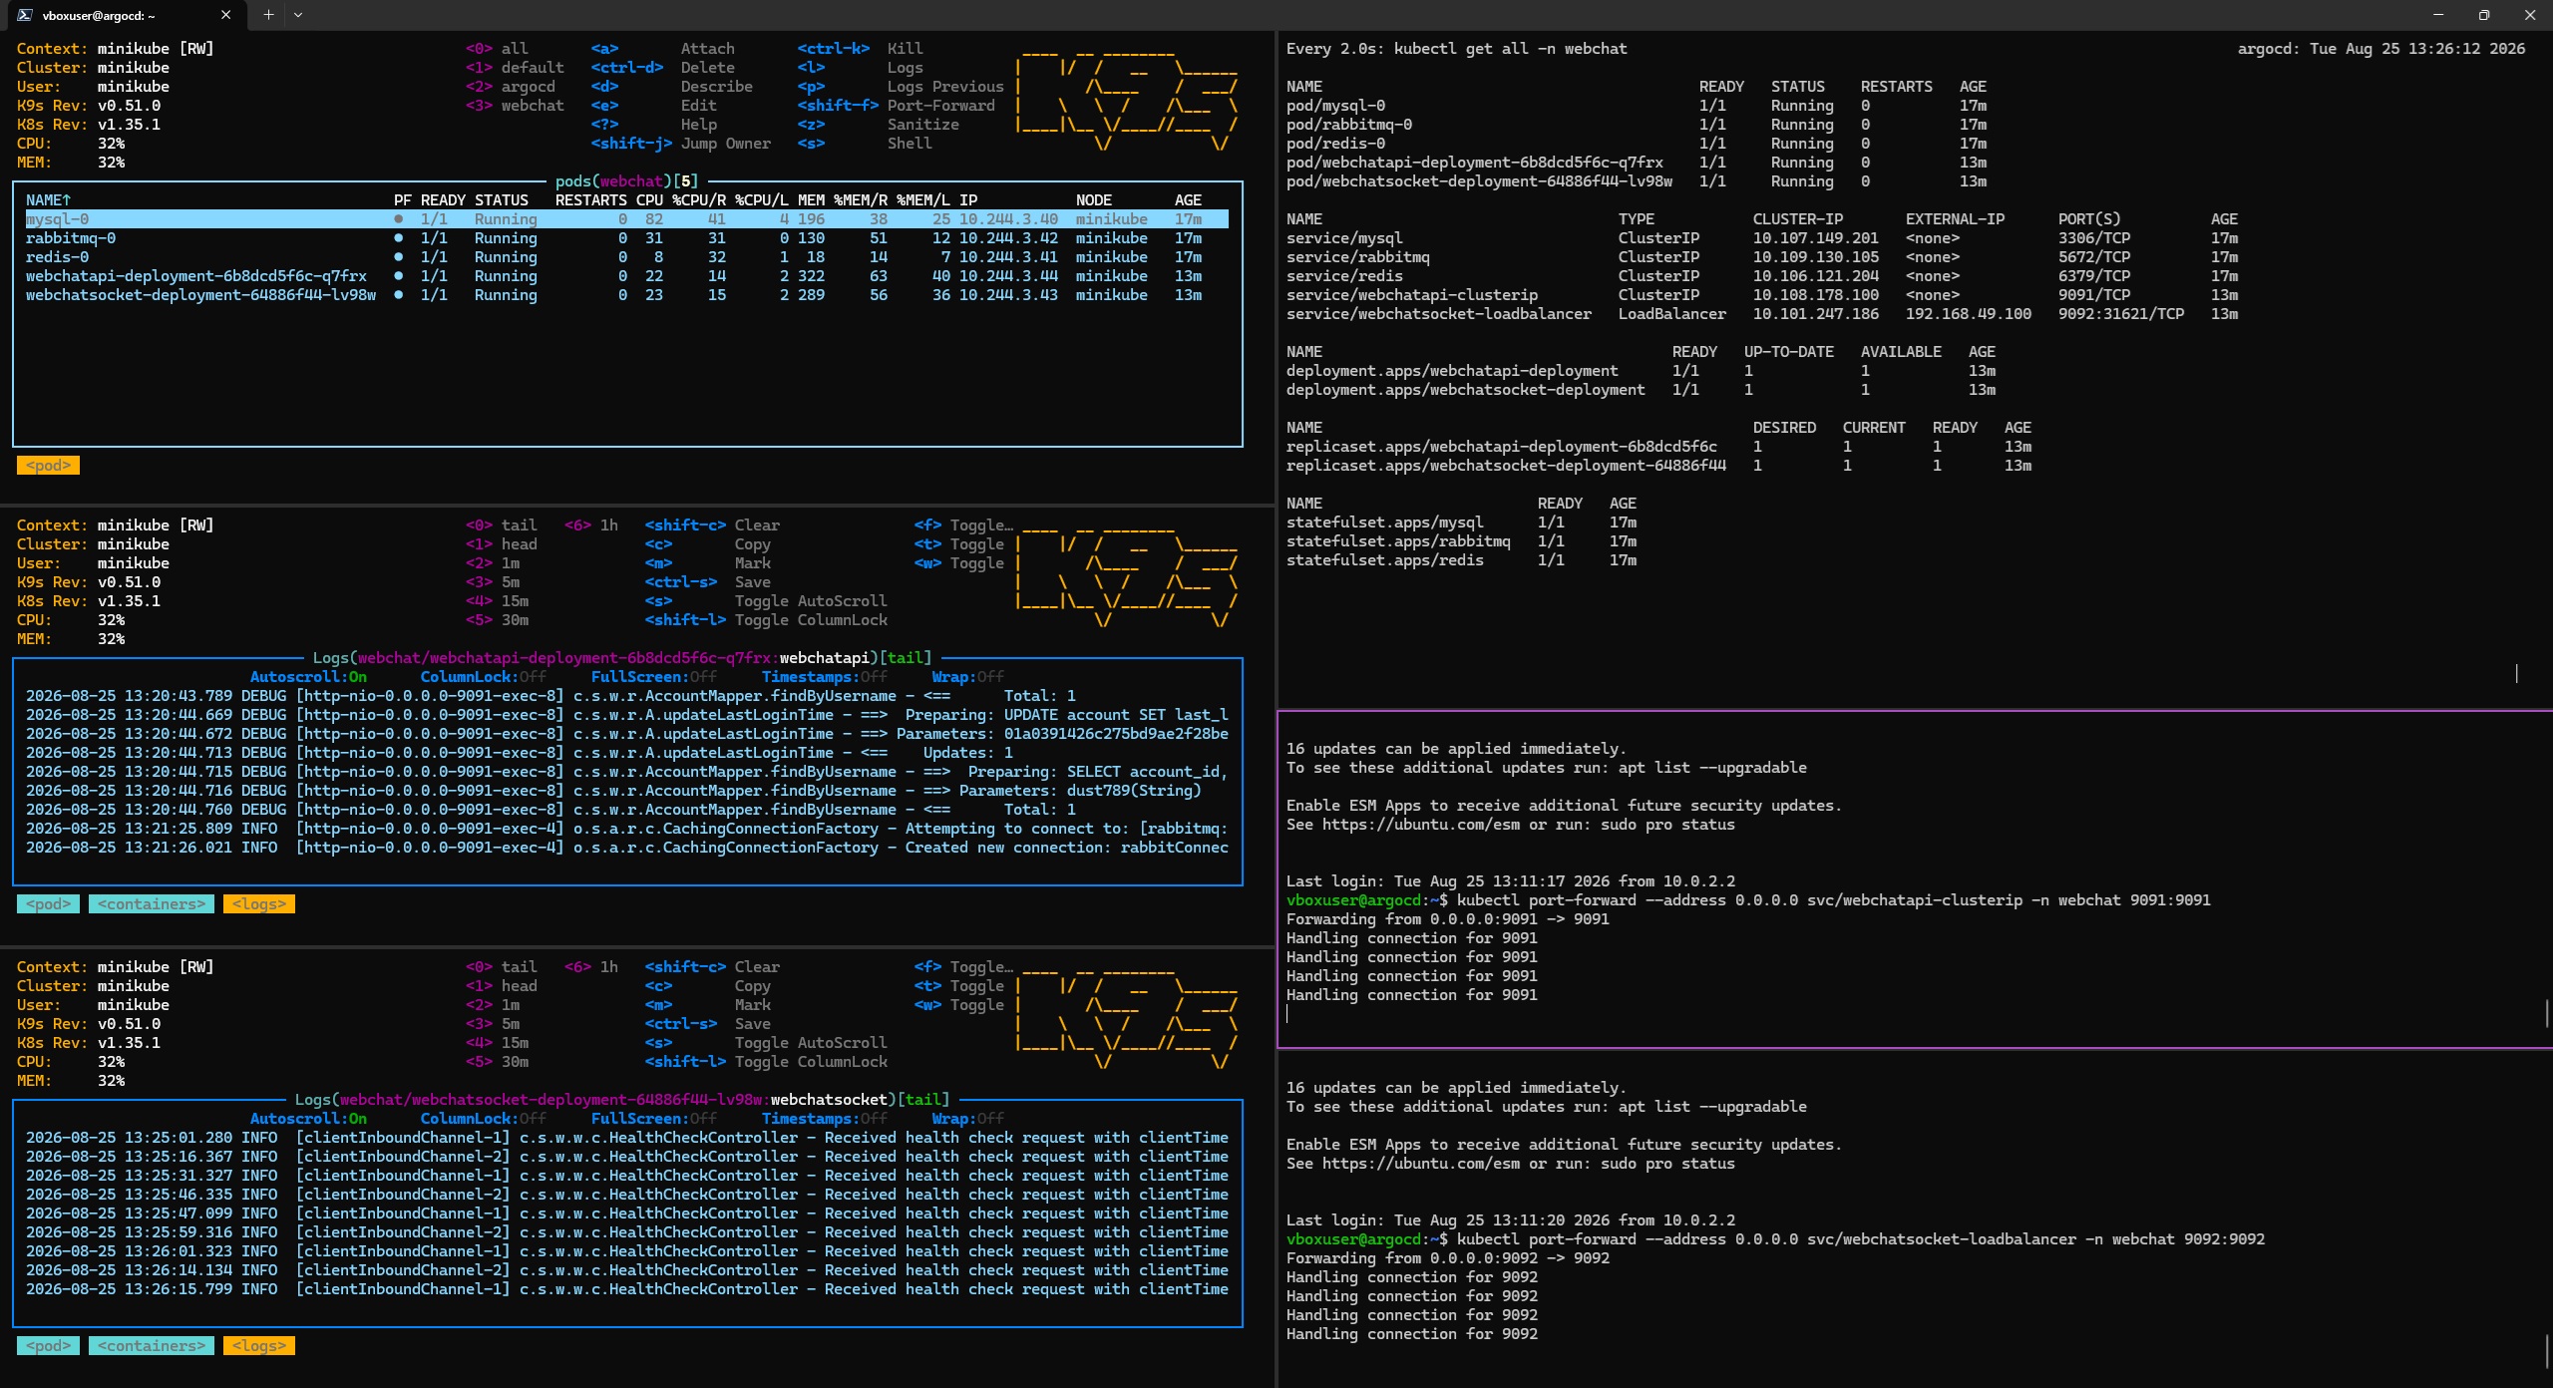Click the port-forward 9091:9091 command line

pyautogui.click(x=1748, y=900)
